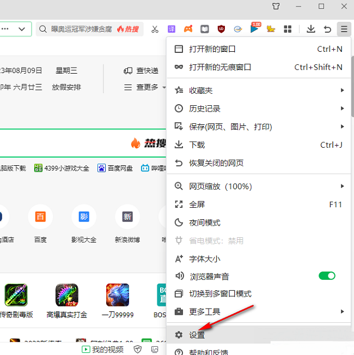Expand the 保存(网页、图片、打印) submenu
Screen dimensions: 354x355
point(259,127)
